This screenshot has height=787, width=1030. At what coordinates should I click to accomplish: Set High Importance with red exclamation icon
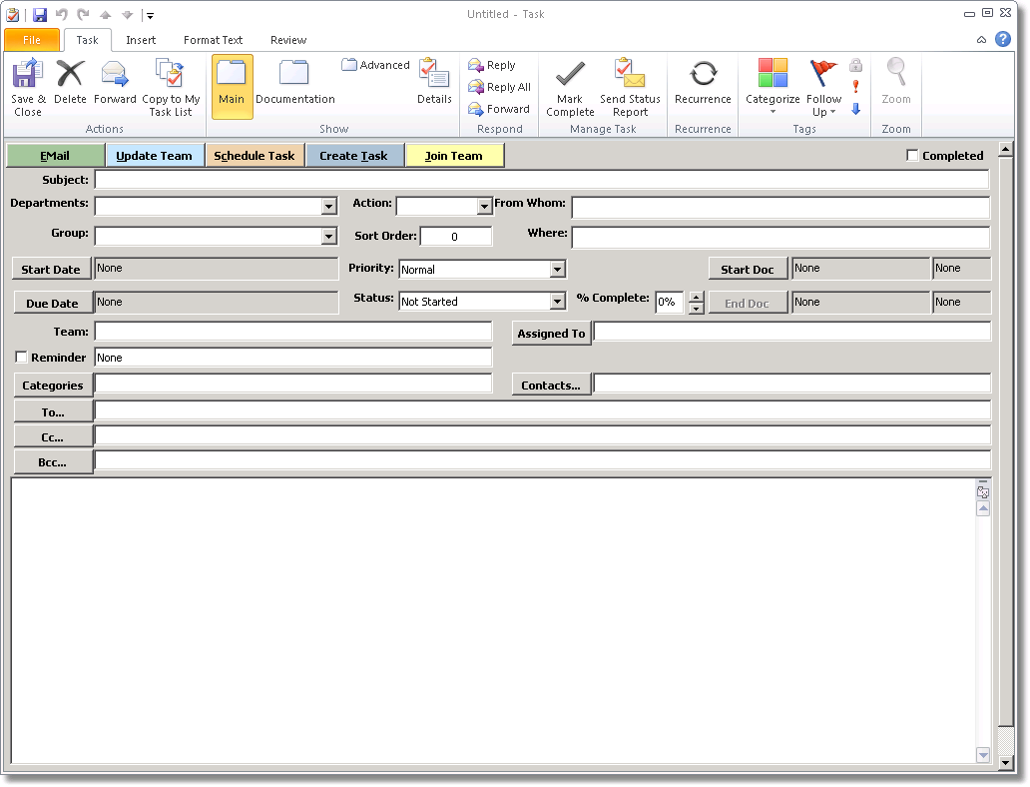pyautogui.click(x=855, y=87)
